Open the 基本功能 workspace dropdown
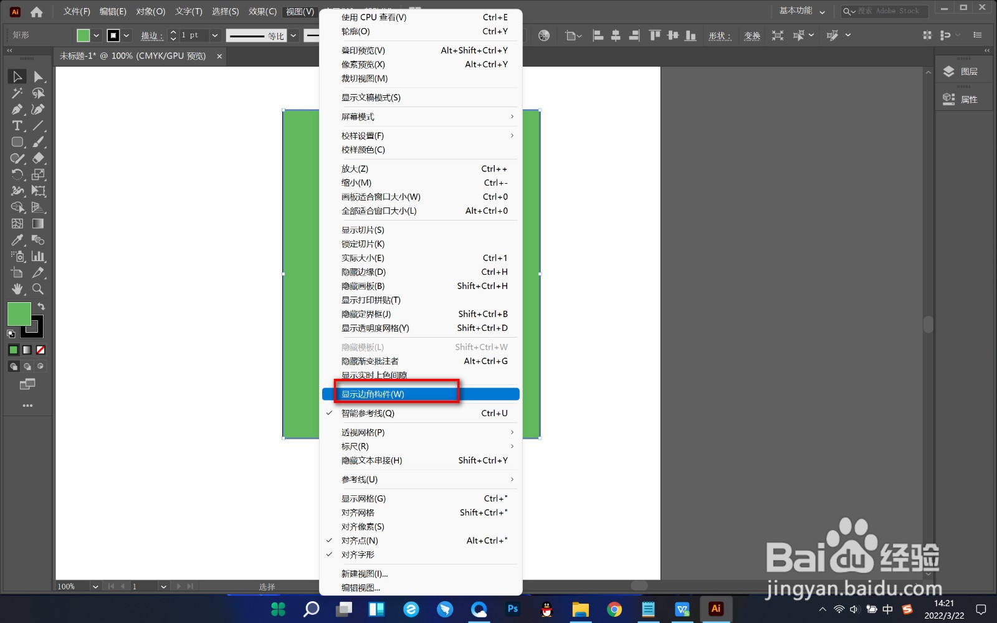Screen dimensions: 997x623 [x=802, y=11]
